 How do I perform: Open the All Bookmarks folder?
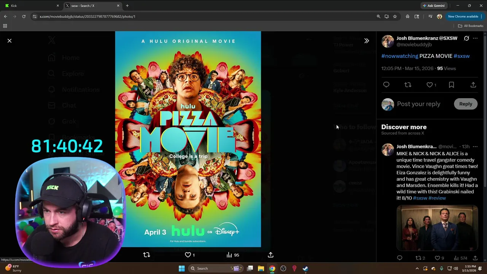(471, 26)
